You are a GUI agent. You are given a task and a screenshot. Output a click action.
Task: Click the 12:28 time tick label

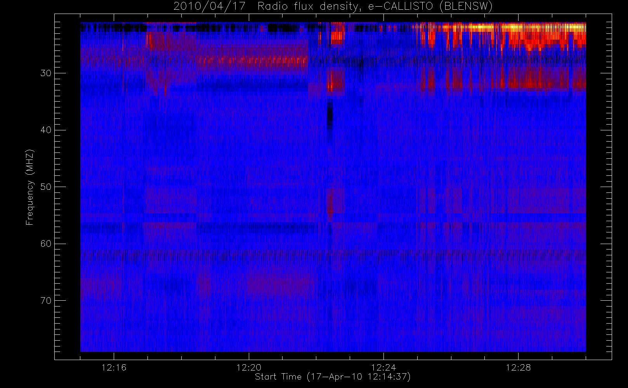pos(518,367)
